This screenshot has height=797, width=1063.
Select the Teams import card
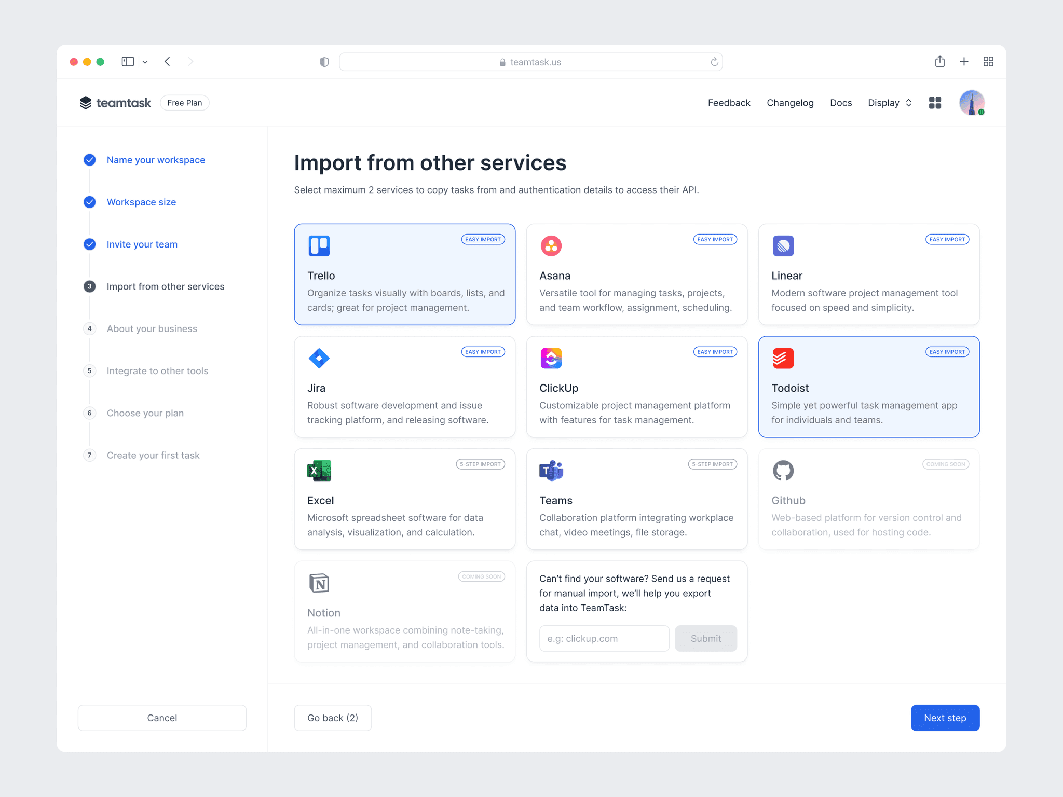pyautogui.click(x=636, y=499)
